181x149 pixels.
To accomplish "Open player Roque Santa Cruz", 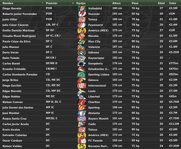I will pos(15,118).
